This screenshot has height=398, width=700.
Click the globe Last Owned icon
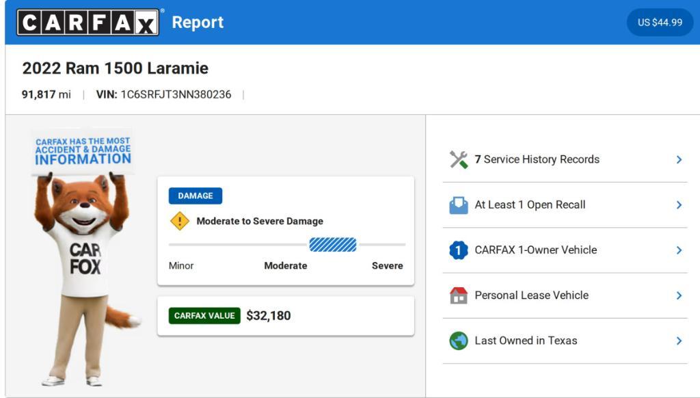(459, 341)
